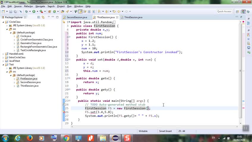Click the Forward navigation arrow
252x142 pixels.
(x=126, y=12)
